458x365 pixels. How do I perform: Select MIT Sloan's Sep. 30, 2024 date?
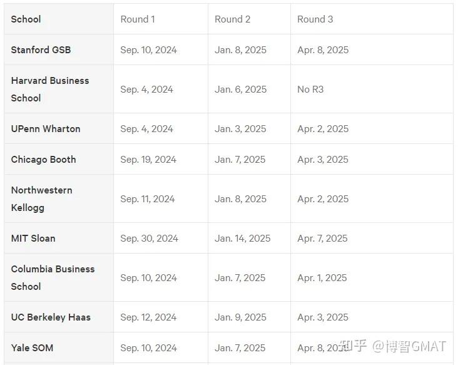pyautogui.click(x=149, y=239)
